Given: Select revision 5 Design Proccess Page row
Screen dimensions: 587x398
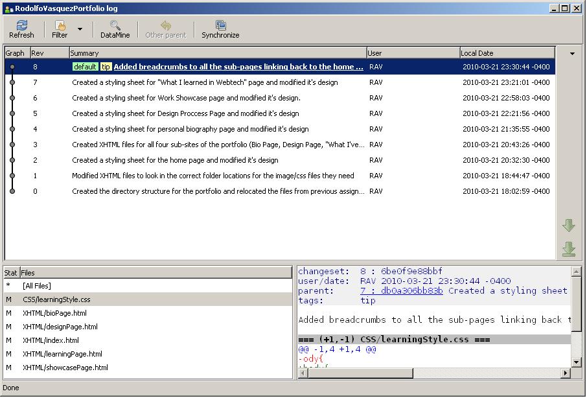Looking at the screenshot, I should (280, 113).
